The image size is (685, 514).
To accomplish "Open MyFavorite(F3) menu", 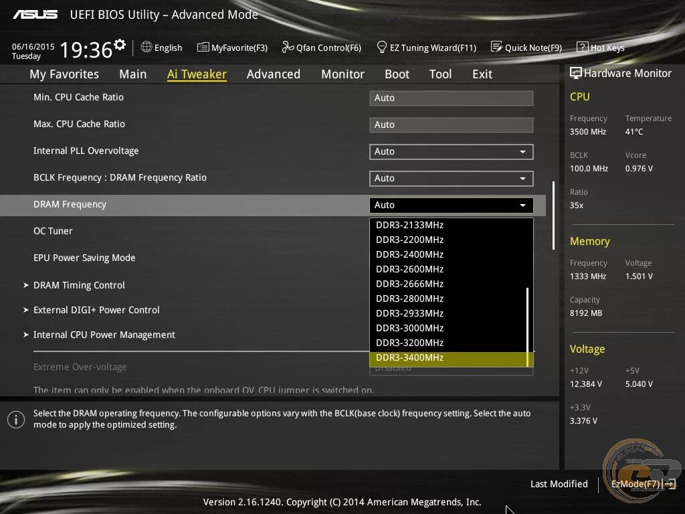I will click(232, 48).
